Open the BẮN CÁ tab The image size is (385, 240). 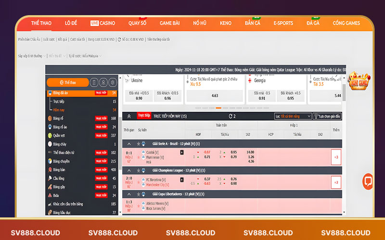point(252,23)
